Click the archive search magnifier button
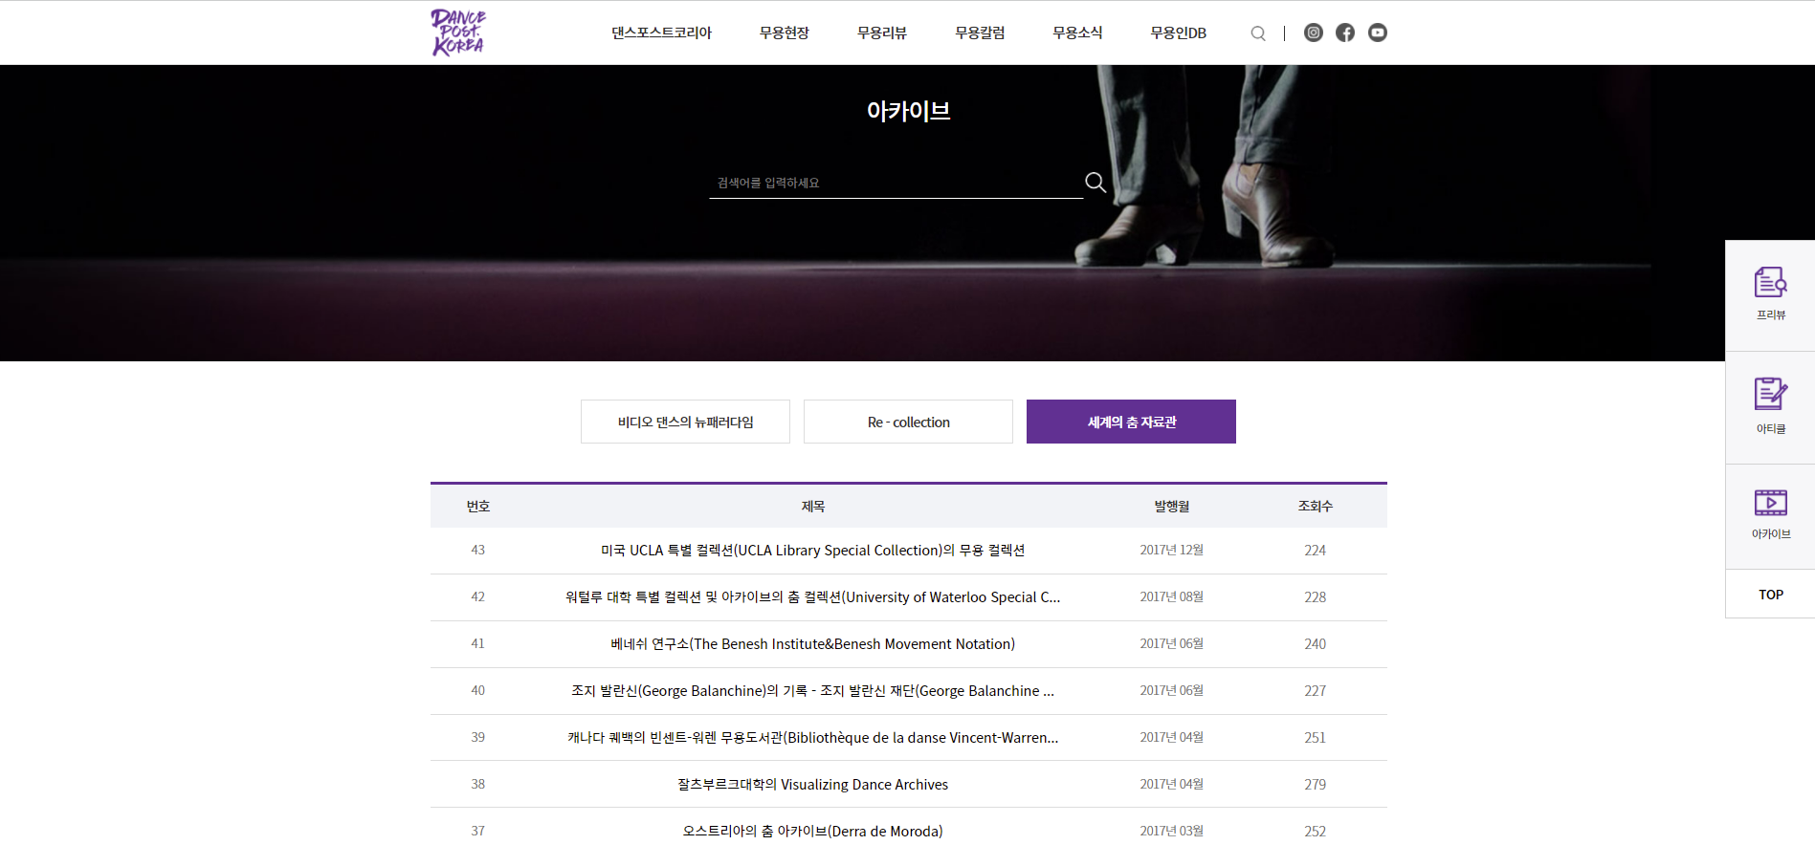The height and width of the screenshot is (845, 1815). tap(1096, 183)
